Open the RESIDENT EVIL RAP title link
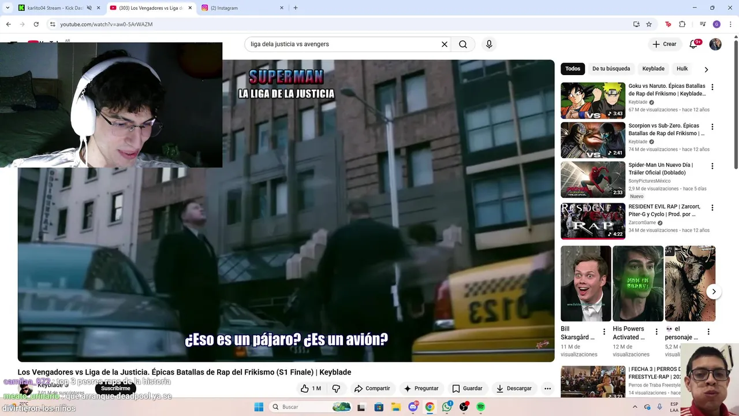 pyautogui.click(x=665, y=210)
